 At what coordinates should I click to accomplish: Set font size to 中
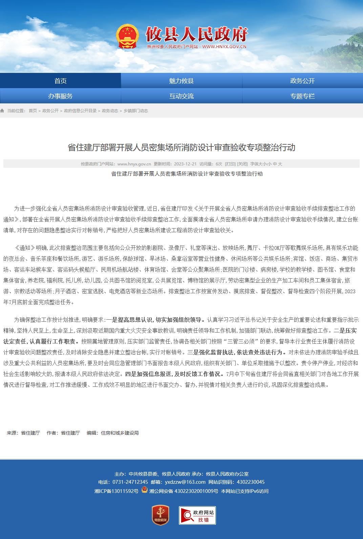(275, 164)
